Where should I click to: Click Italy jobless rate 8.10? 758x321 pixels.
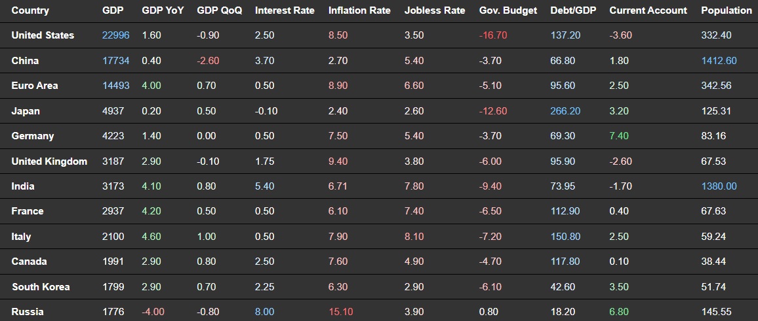(x=414, y=237)
